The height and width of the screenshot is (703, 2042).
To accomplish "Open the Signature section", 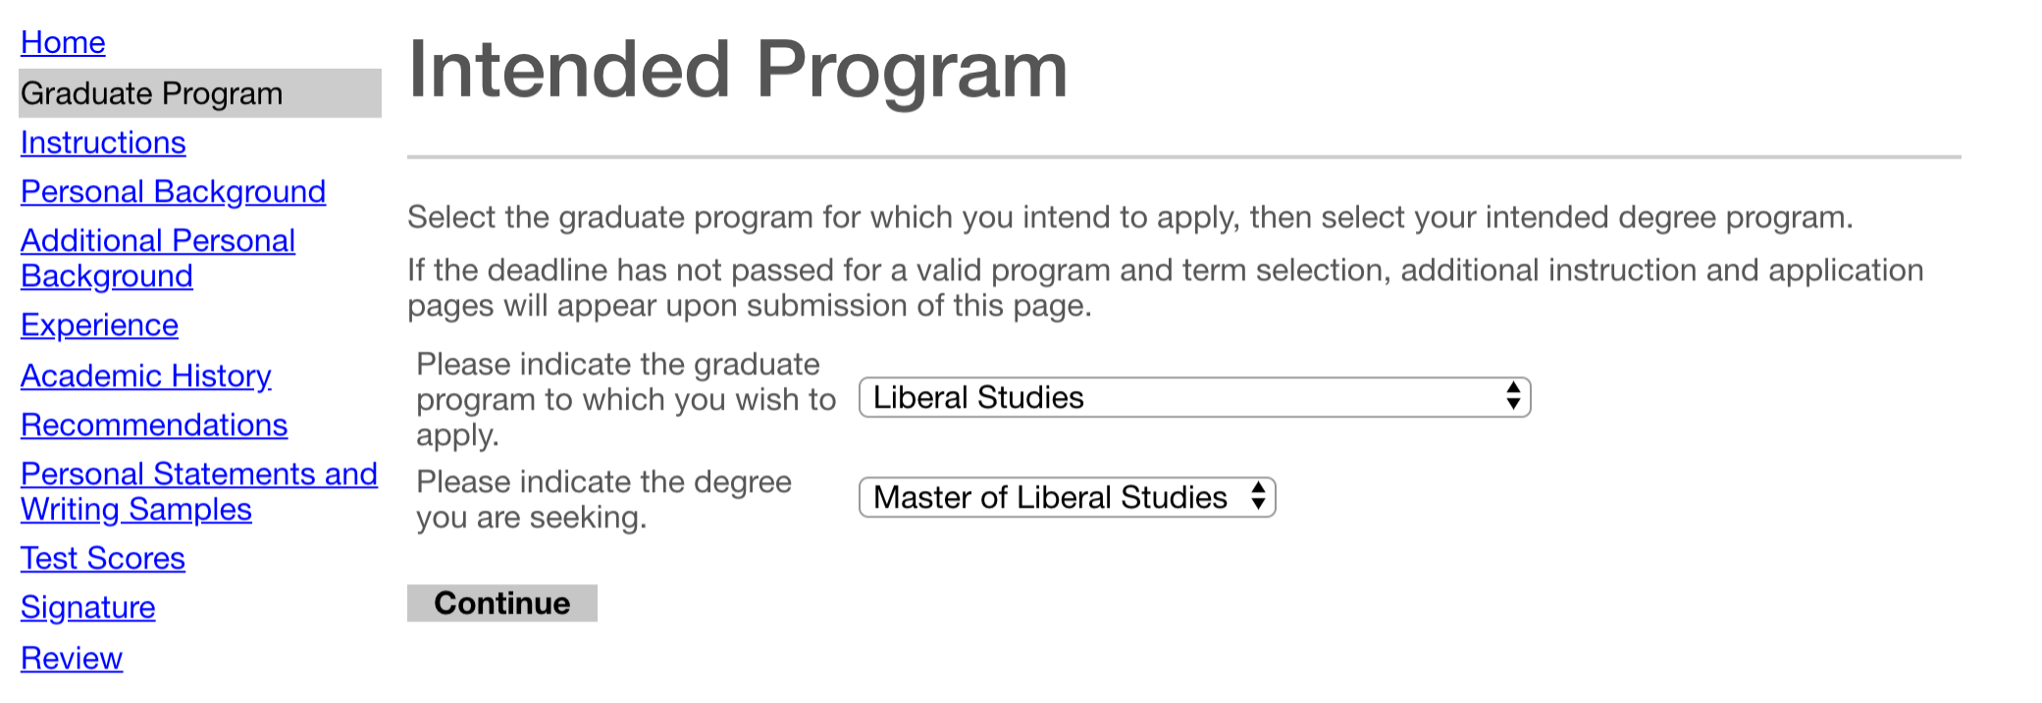I will [x=88, y=607].
